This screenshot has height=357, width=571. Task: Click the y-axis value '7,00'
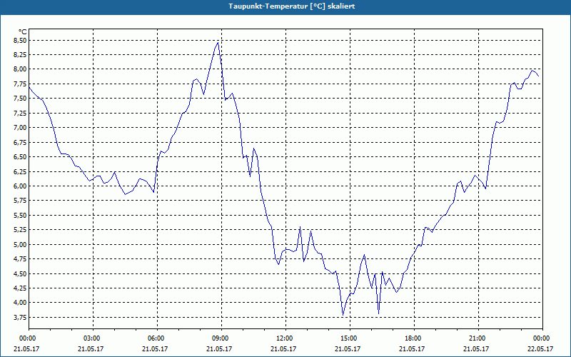point(21,128)
